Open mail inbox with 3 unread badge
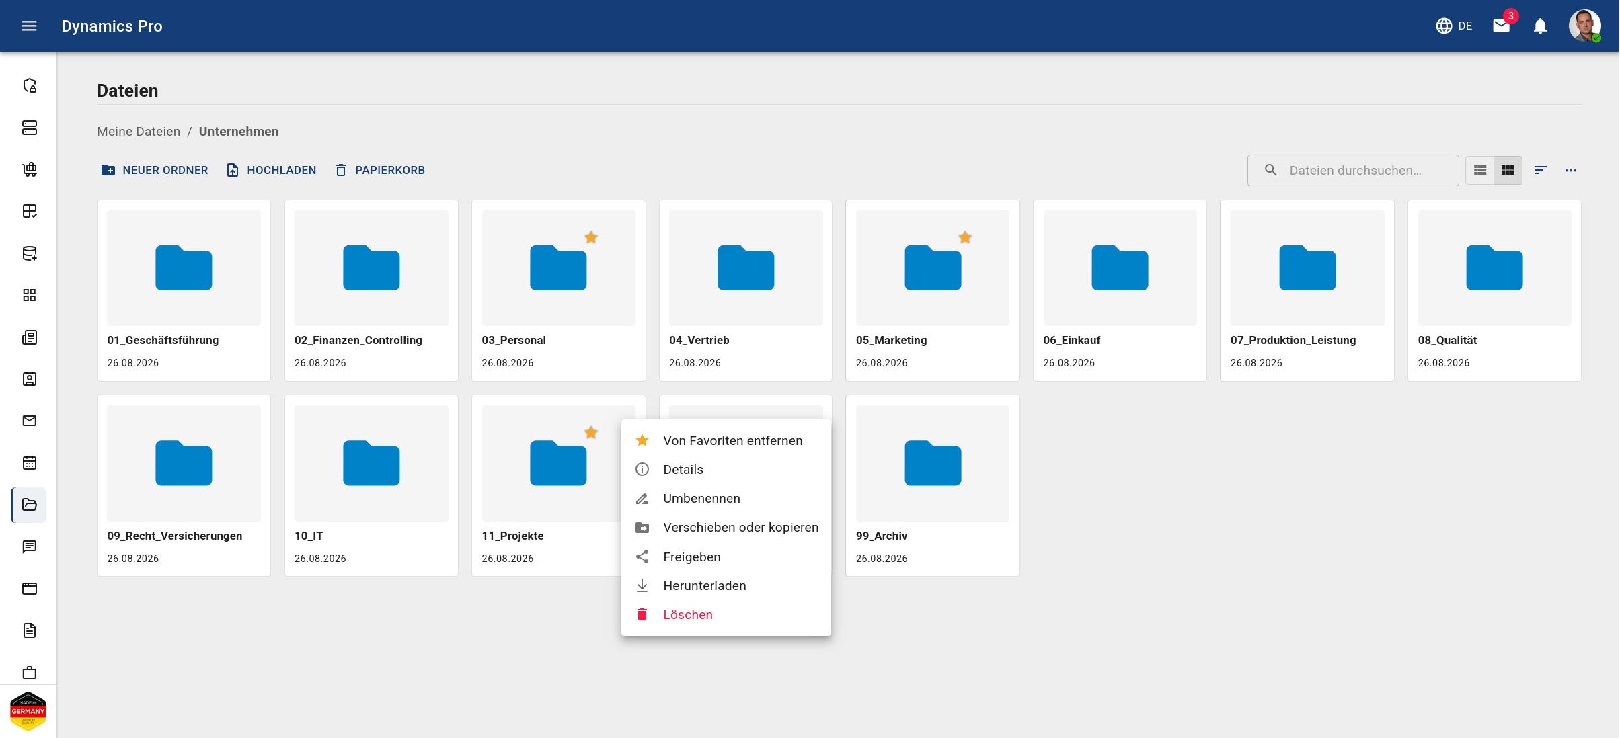Image resolution: width=1620 pixels, height=738 pixels. click(1502, 26)
